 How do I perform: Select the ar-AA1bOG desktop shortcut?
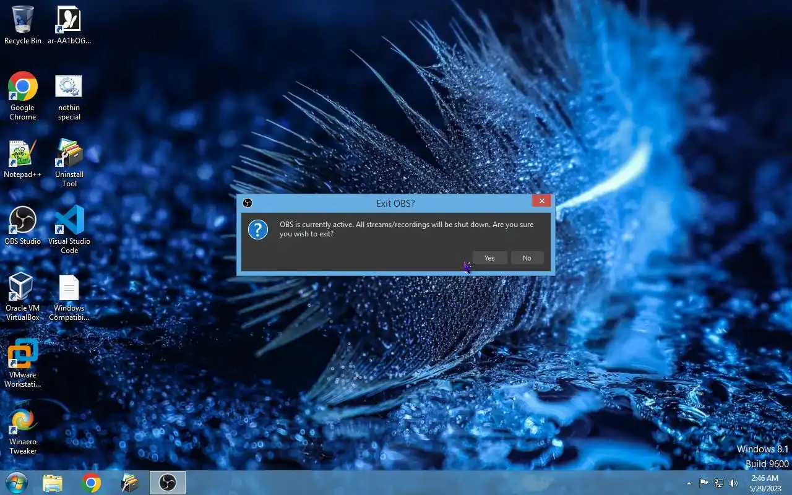point(69,25)
